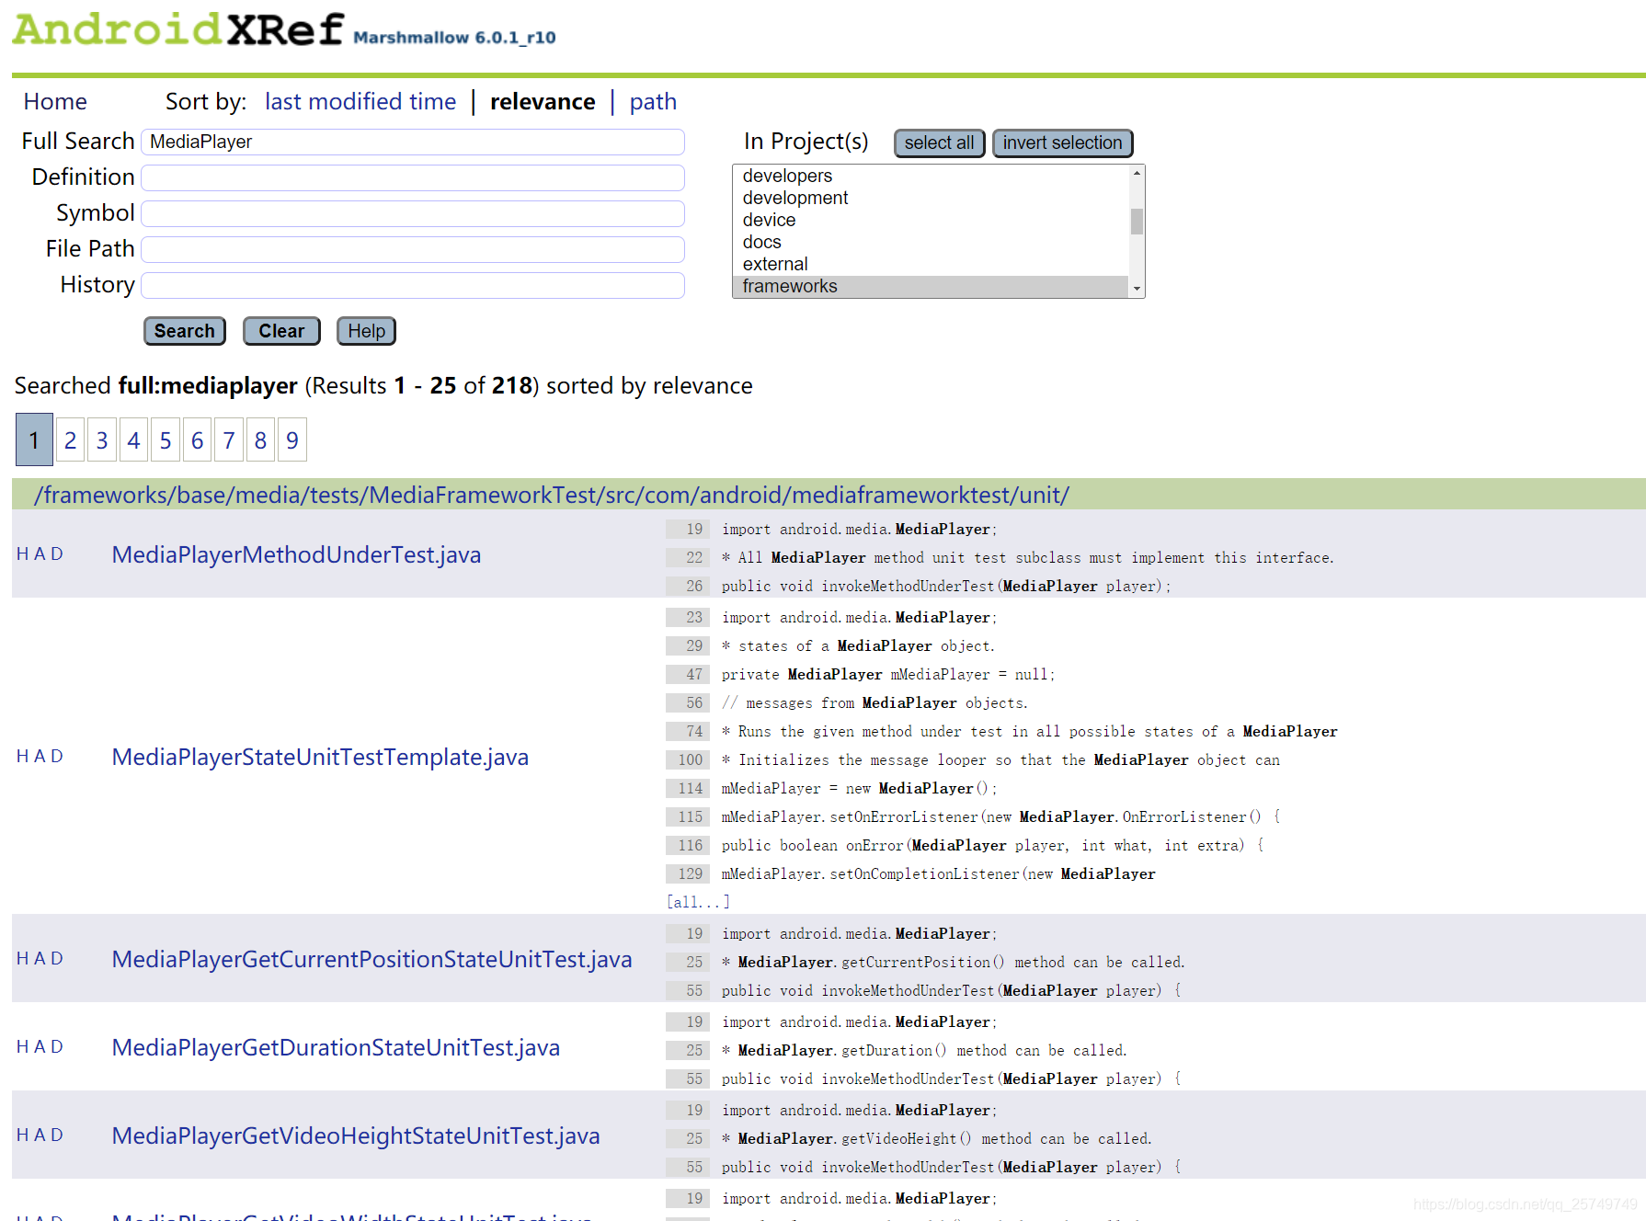The width and height of the screenshot is (1646, 1221).
Task: Open MediaPlayerGetCurrentPositionStateUnitTest.java file
Action: tap(371, 959)
